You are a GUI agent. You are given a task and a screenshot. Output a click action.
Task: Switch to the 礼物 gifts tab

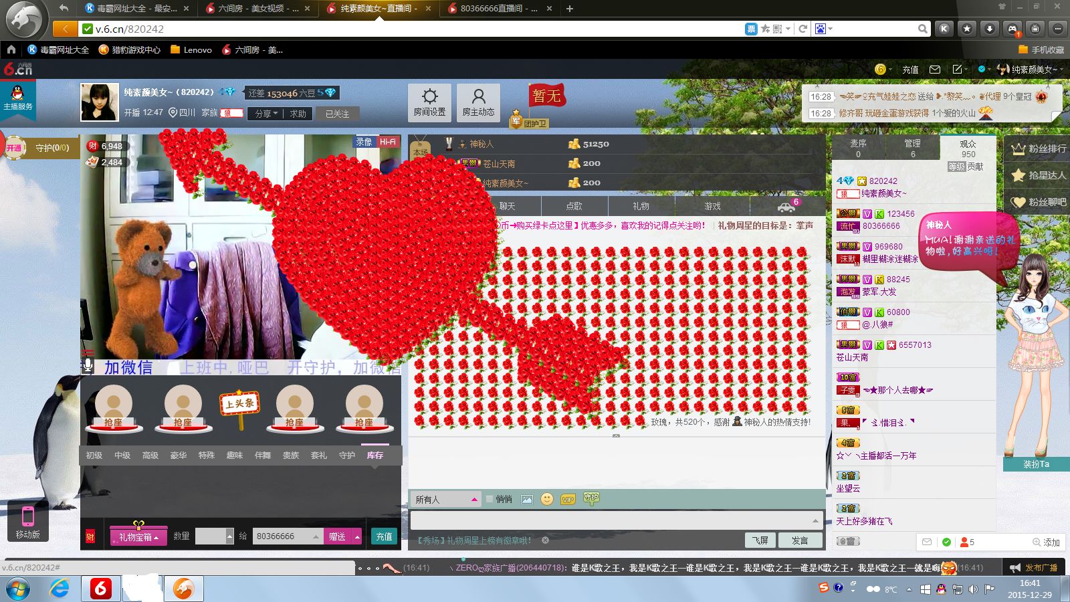pyautogui.click(x=641, y=206)
